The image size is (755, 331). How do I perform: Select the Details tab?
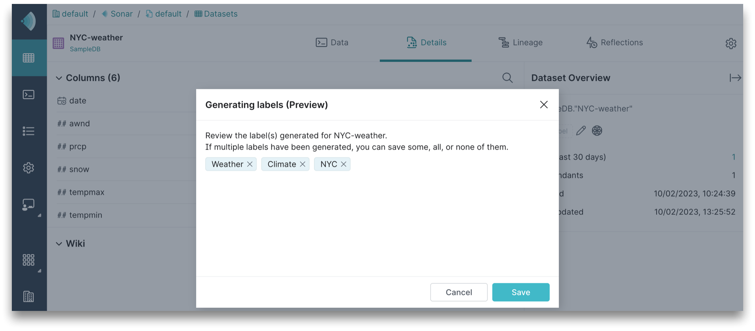tap(426, 43)
